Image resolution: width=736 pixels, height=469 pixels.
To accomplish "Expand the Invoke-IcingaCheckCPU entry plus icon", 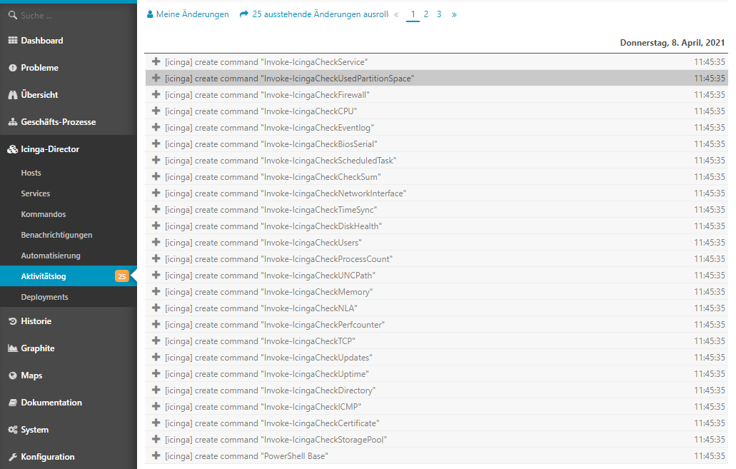I will 156,111.
